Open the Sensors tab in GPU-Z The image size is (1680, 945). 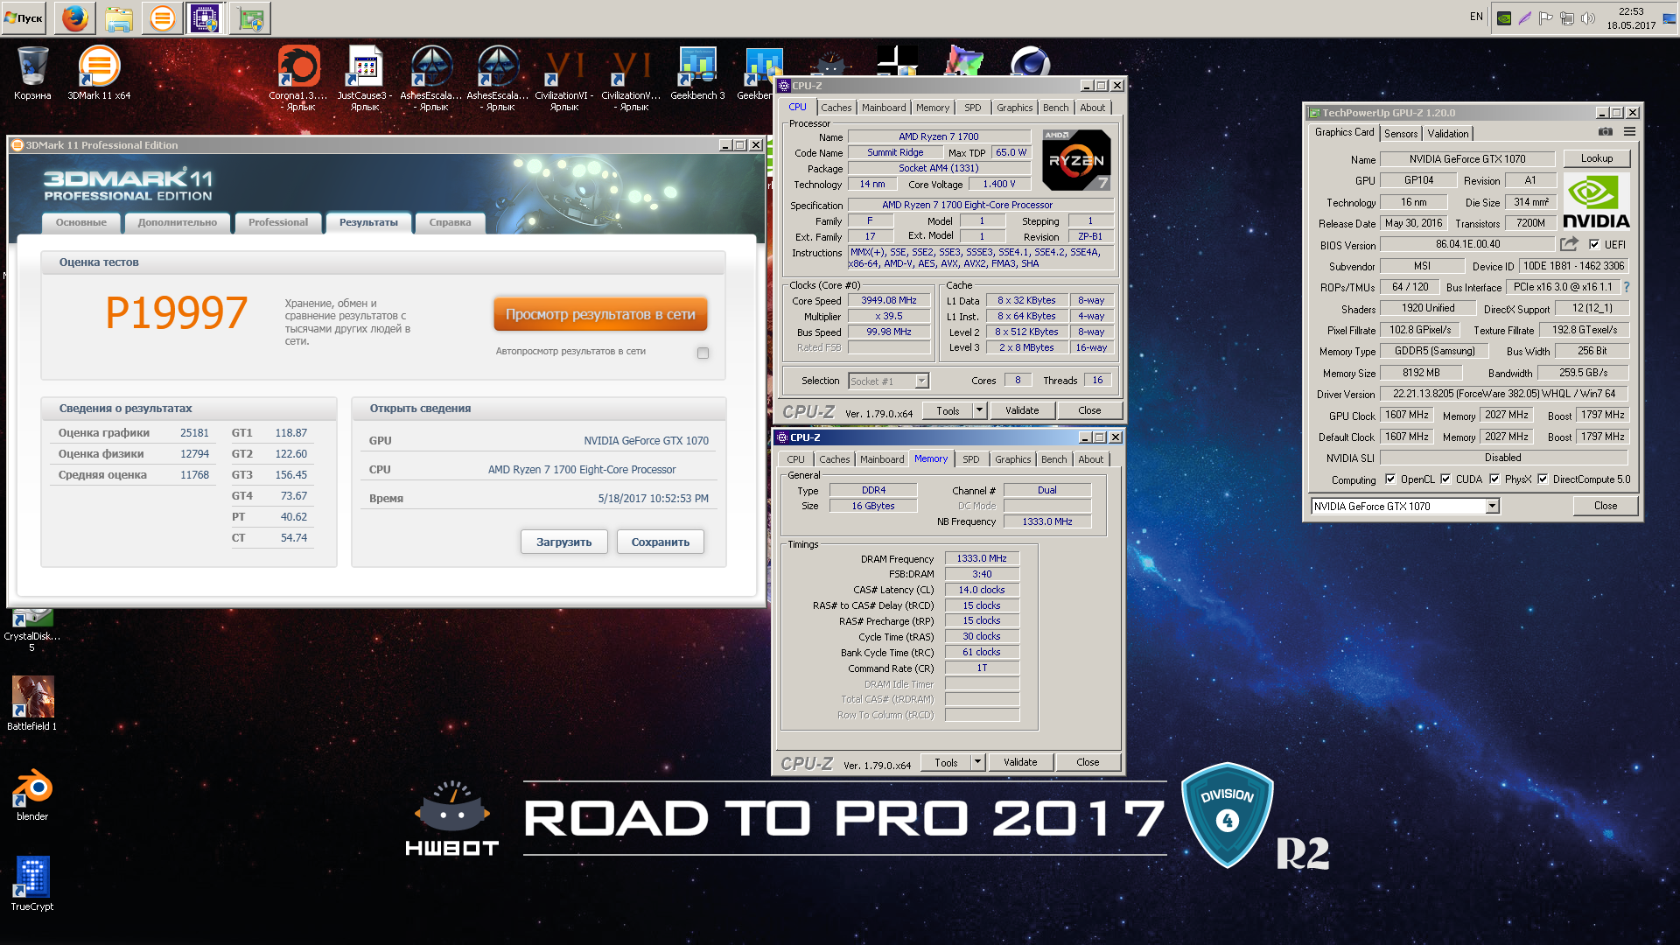point(1401,134)
